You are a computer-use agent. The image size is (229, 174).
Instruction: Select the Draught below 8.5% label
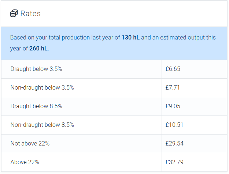point(36,106)
